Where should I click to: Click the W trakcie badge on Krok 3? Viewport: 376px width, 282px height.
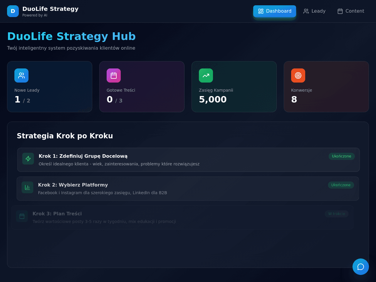click(337, 214)
